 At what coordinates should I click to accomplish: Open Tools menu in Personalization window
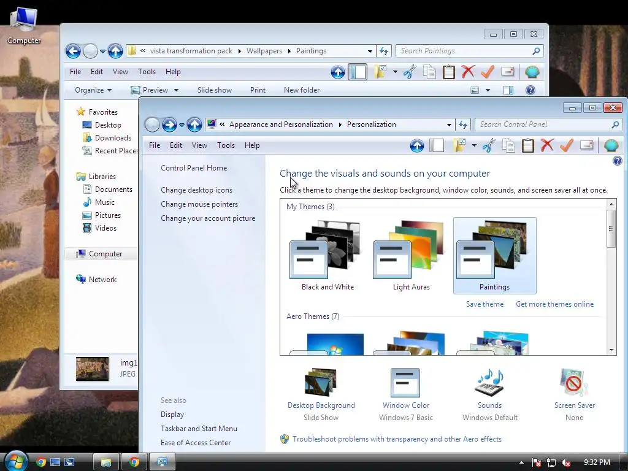(226, 145)
